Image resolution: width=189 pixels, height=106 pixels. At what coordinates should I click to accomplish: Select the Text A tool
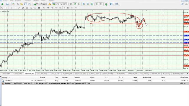click(35, 8)
